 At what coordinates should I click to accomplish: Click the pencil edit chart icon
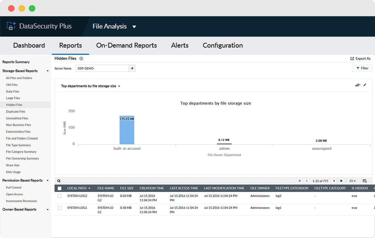(x=365, y=85)
